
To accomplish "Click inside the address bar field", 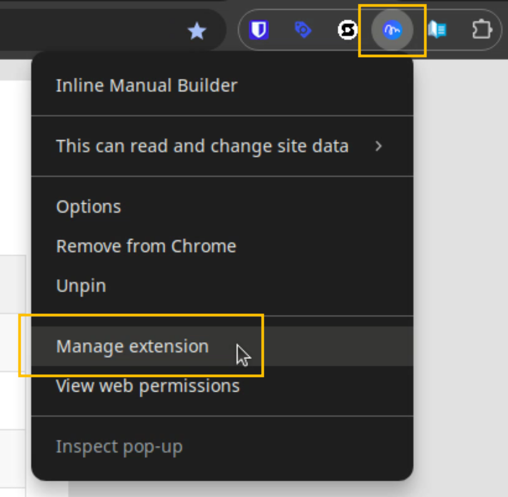I will pyautogui.click(x=82, y=31).
